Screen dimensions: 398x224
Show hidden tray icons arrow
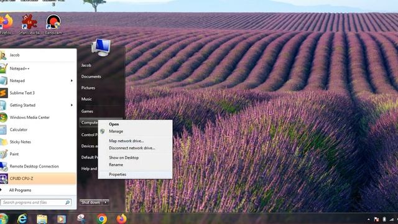click(369, 220)
